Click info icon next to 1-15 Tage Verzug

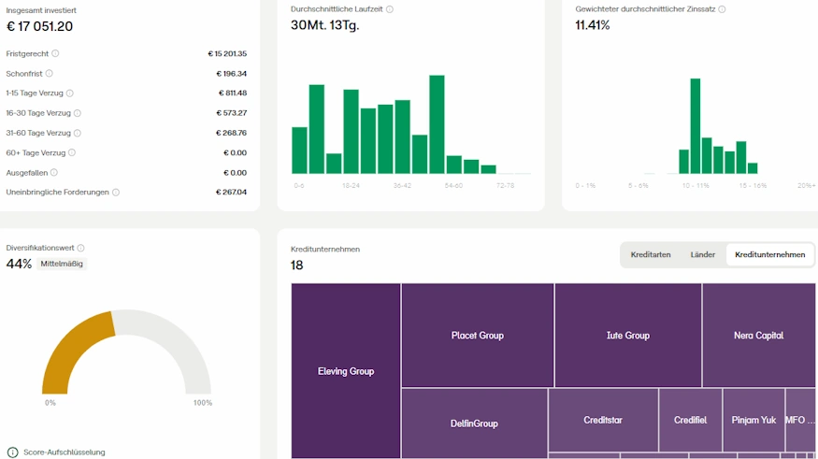(x=70, y=93)
